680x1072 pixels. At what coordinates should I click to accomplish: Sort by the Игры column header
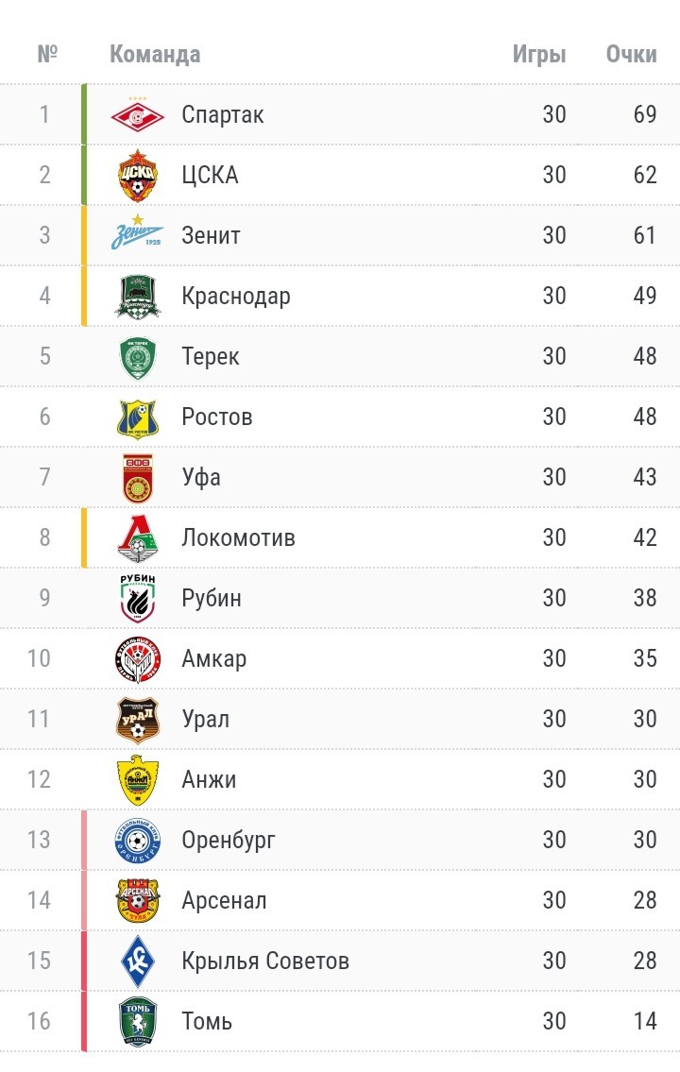point(539,54)
